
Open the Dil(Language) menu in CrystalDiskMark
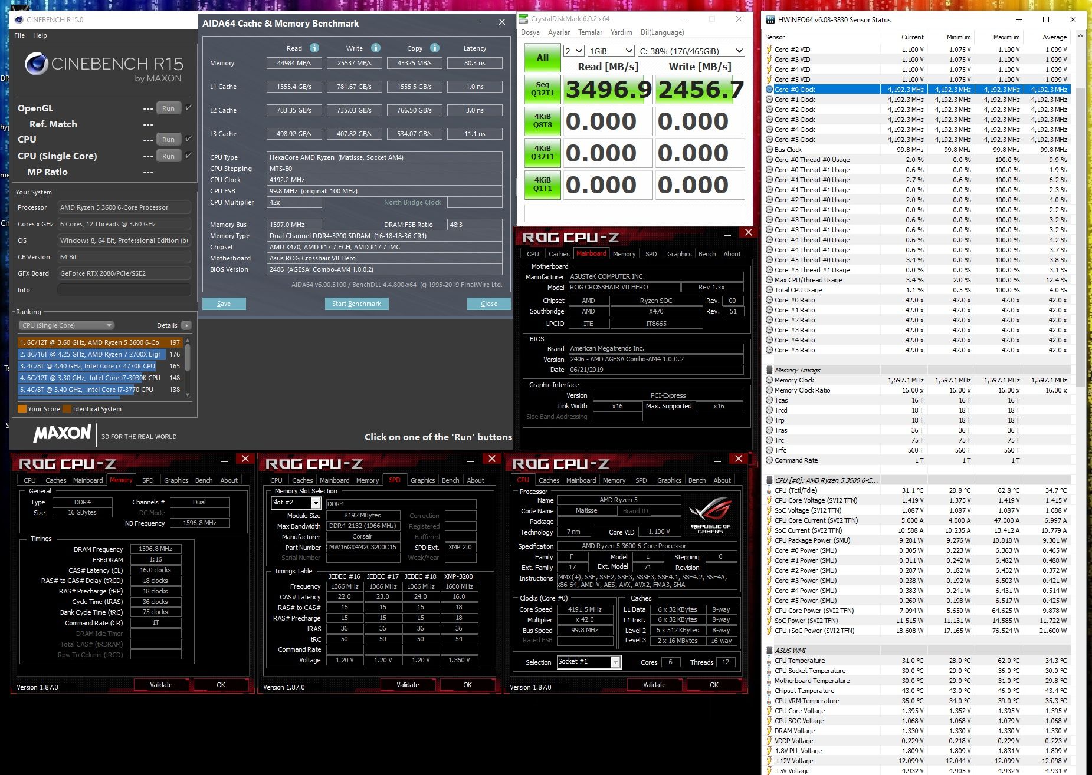point(663,32)
